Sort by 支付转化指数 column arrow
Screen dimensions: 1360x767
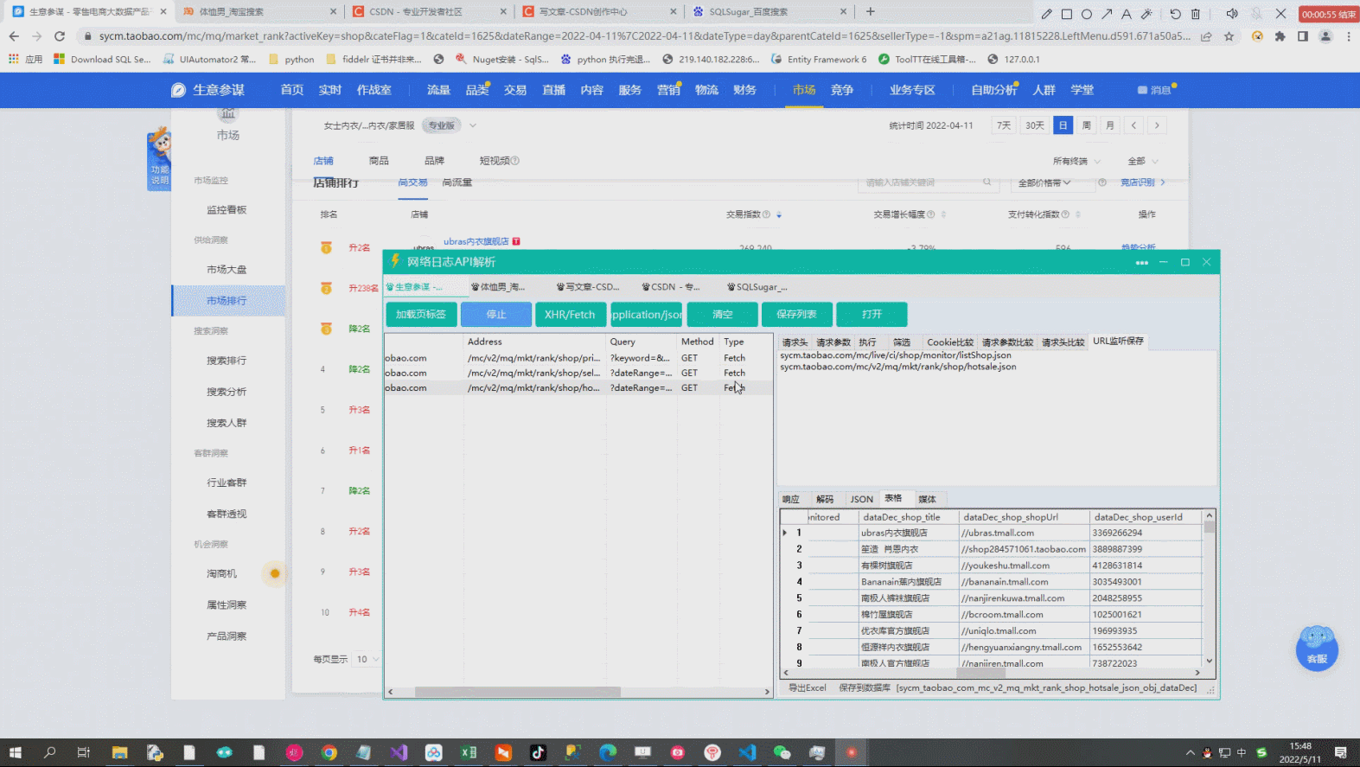[1077, 214]
